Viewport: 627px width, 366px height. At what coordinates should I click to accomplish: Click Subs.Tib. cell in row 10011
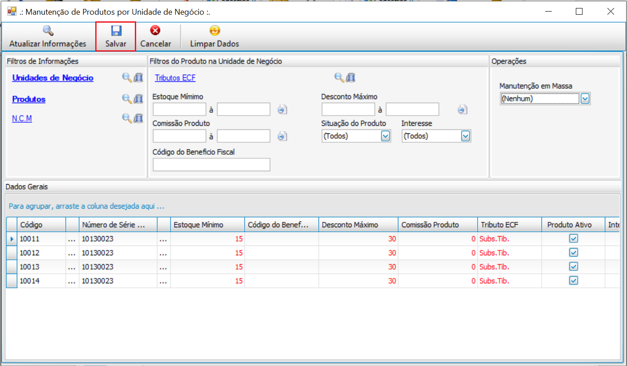510,239
